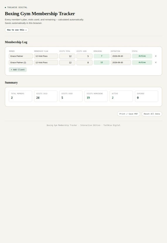
Task: Select the Visits Used summary card
Action: (71, 96)
